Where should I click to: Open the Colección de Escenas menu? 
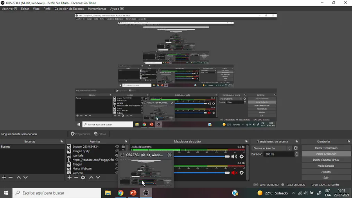69,9
